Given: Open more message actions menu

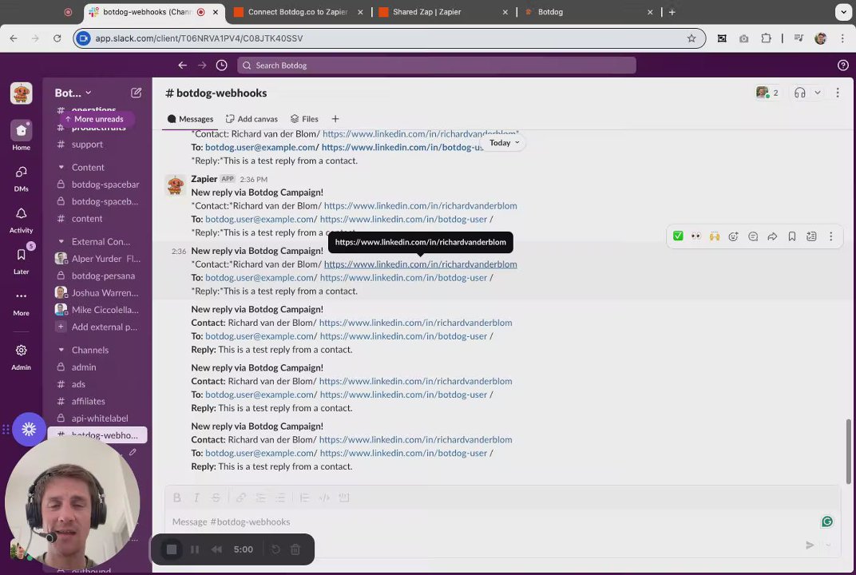Looking at the screenshot, I should [831, 236].
